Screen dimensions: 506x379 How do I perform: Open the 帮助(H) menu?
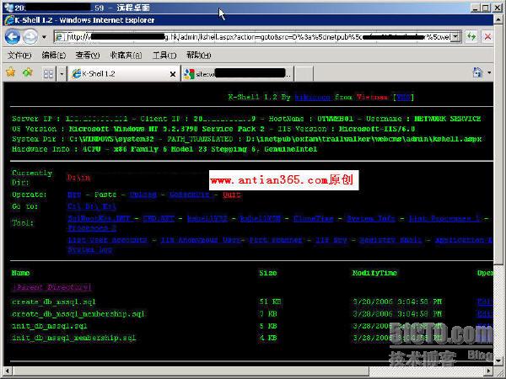click(x=199, y=55)
